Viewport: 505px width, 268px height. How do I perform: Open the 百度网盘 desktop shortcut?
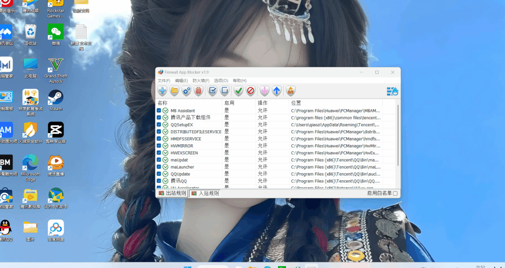pyautogui.click(x=56, y=231)
